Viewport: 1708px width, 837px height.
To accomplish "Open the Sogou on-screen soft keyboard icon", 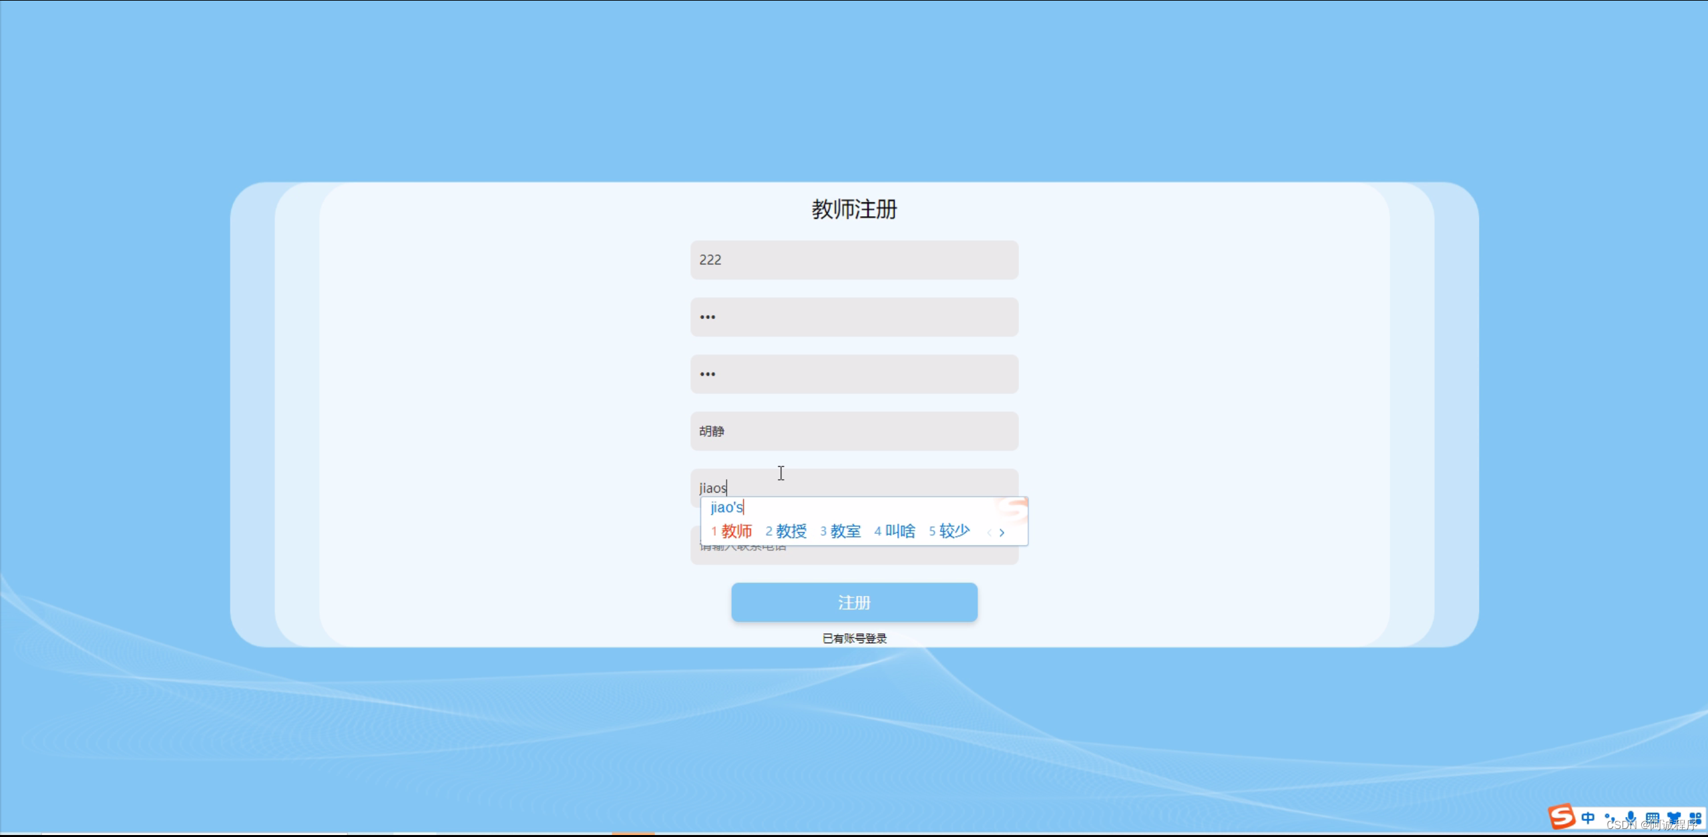I will click(1653, 818).
